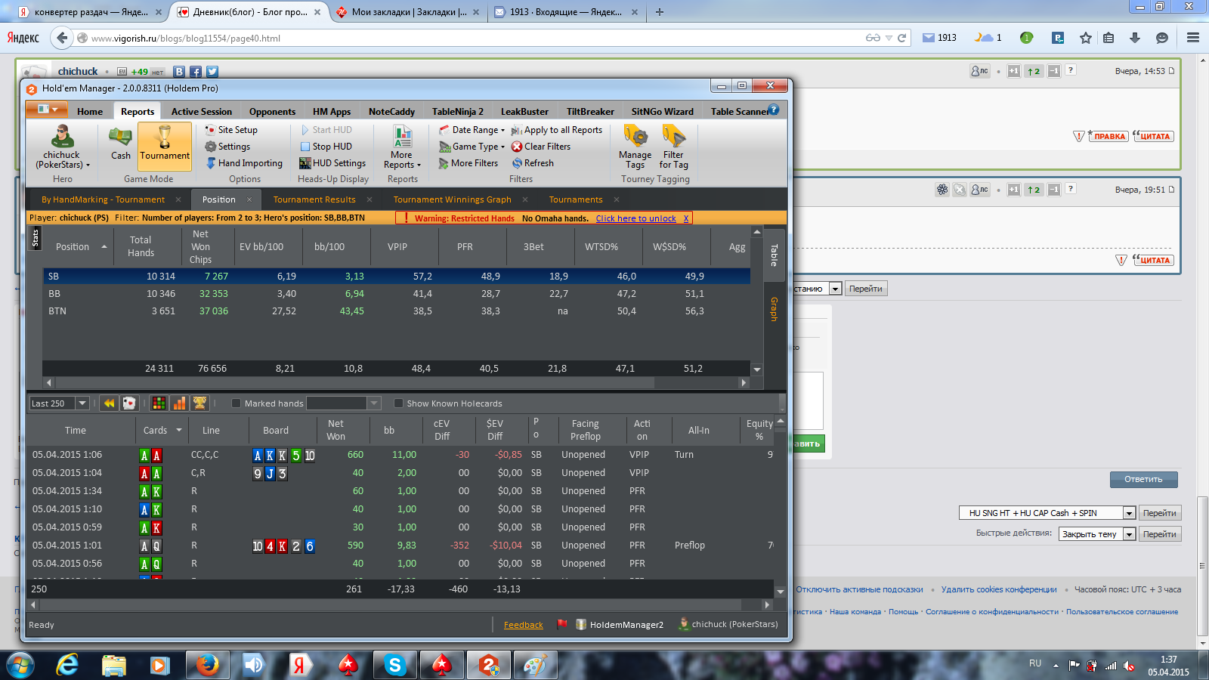Viewport: 1209px width, 680px height.
Task: Enable the Marked hands checkbox
Action: 236,403
